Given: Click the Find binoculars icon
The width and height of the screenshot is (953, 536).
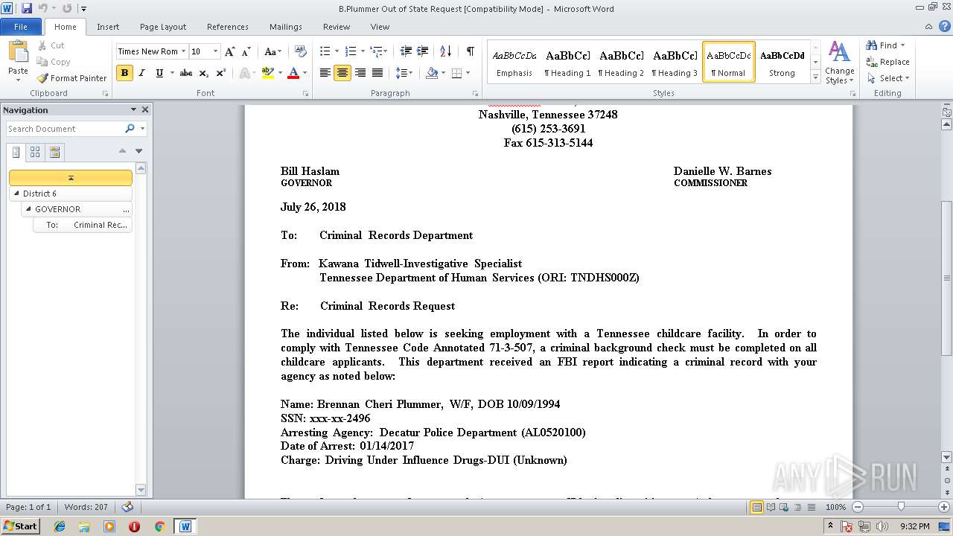Looking at the screenshot, I should coord(872,45).
